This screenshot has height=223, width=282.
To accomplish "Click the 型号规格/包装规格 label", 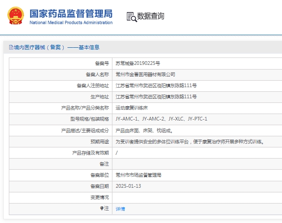I will [90, 119].
